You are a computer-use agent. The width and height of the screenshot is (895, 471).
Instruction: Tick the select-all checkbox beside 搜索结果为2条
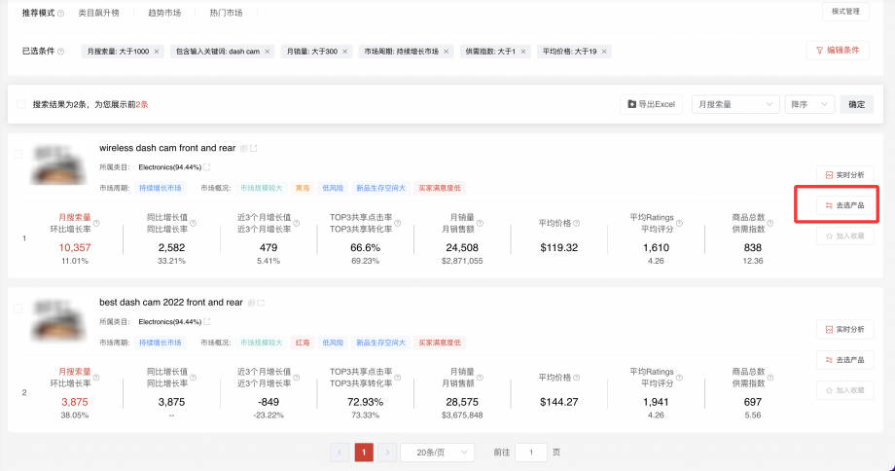click(x=21, y=104)
